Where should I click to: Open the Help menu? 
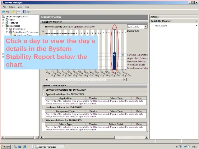tap(27, 7)
